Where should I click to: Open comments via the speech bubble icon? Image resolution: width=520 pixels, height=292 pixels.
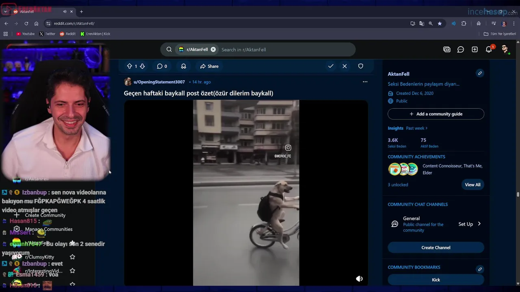coord(160,66)
